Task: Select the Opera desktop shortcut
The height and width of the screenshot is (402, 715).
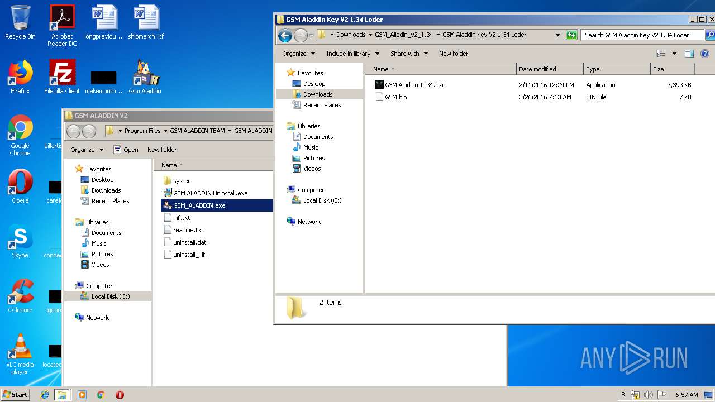Action: point(20,186)
